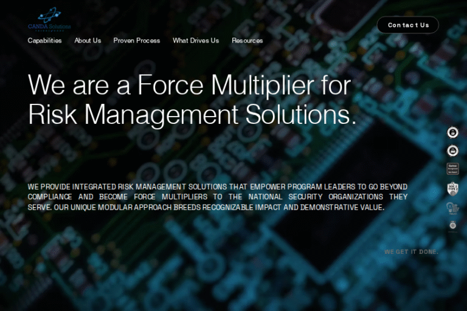Expand the Resources menu
Screen dimensions: 467x311
pos(247,41)
